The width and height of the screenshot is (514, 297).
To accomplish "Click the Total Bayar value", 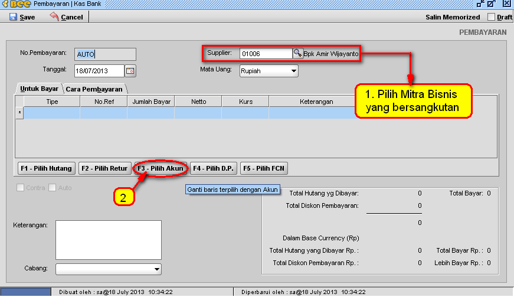I will pyautogui.click(x=489, y=194).
